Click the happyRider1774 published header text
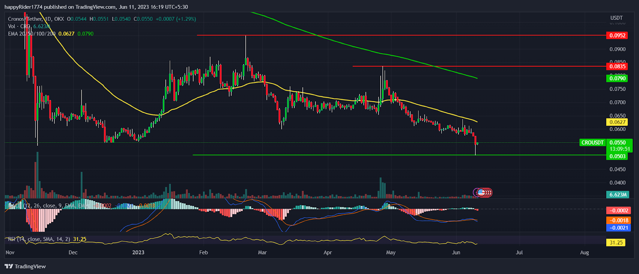 coord(96,7)
